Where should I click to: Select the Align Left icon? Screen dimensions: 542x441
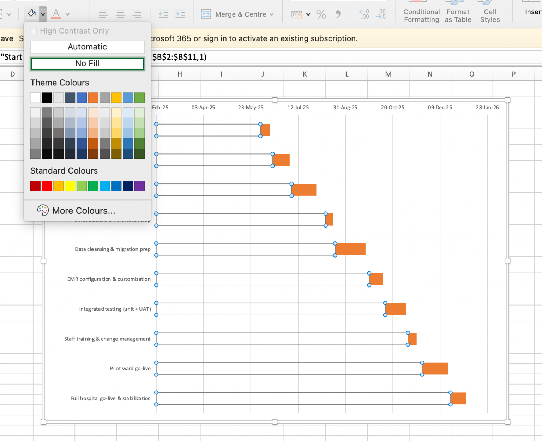tap(103, 14)
